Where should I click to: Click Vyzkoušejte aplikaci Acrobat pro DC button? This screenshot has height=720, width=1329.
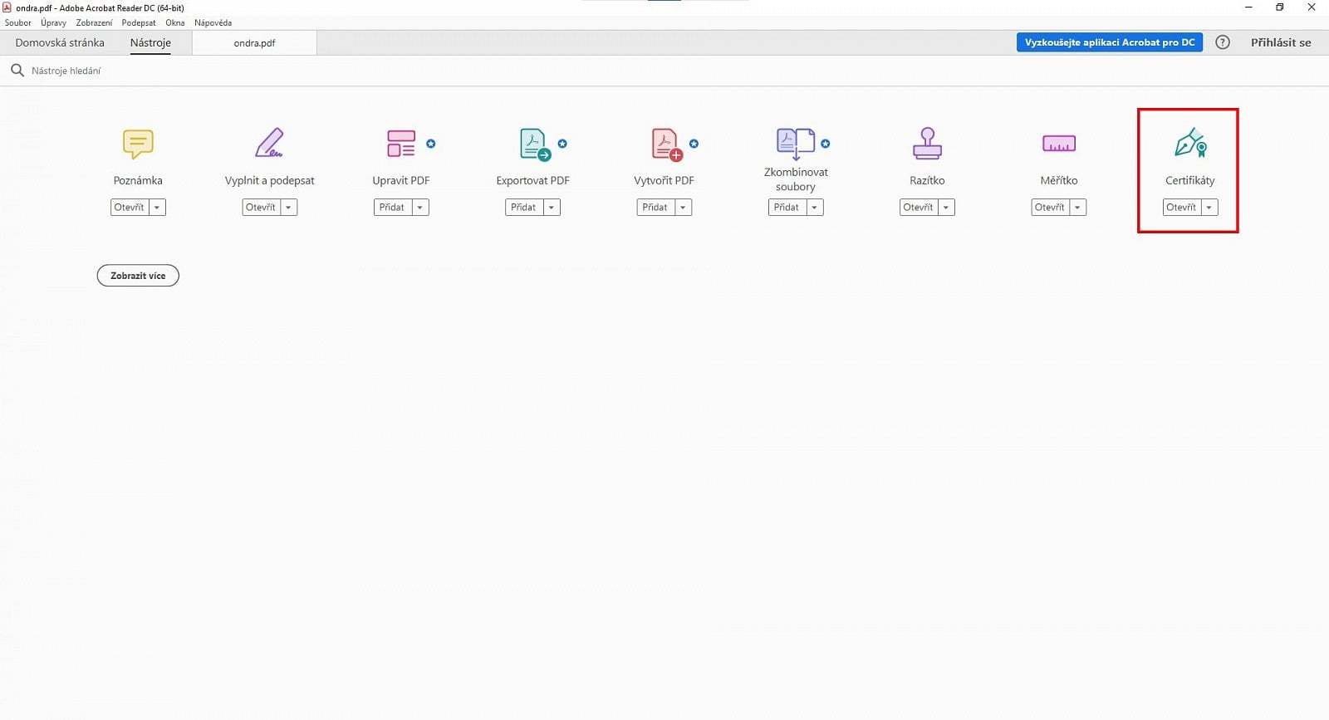(1110, 42)
